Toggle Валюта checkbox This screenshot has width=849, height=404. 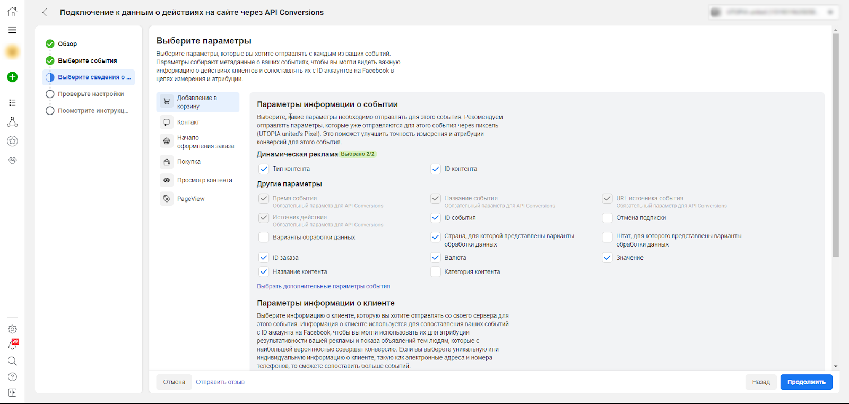point(436,258)
